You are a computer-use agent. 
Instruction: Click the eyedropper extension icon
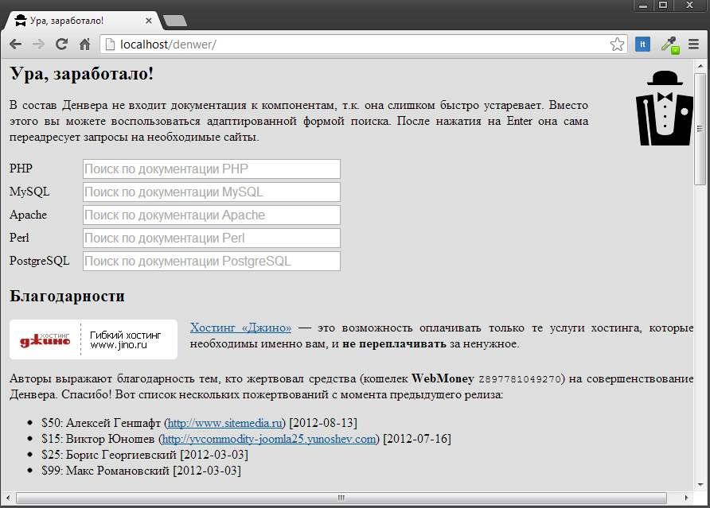coord(669,45)
